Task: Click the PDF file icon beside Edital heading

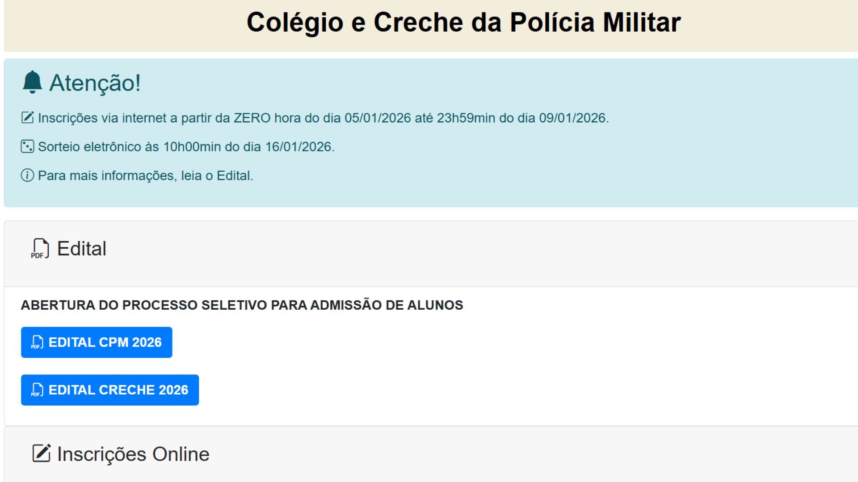Action: point(40,249)
